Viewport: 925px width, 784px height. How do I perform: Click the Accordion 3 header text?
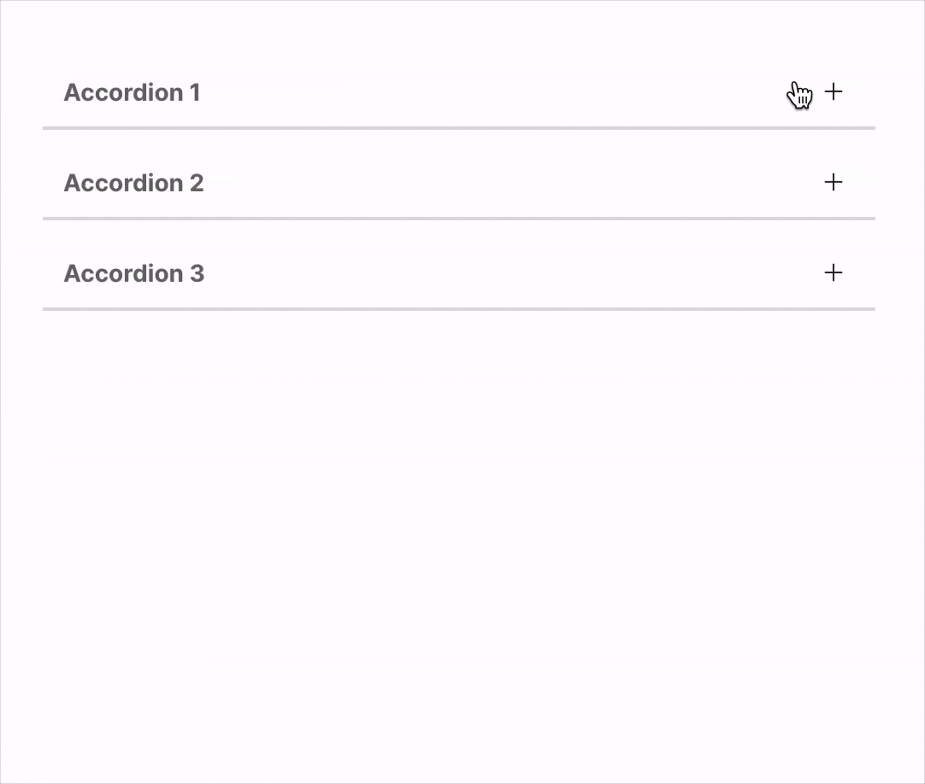pyautogui.click(x=134, y=273)
